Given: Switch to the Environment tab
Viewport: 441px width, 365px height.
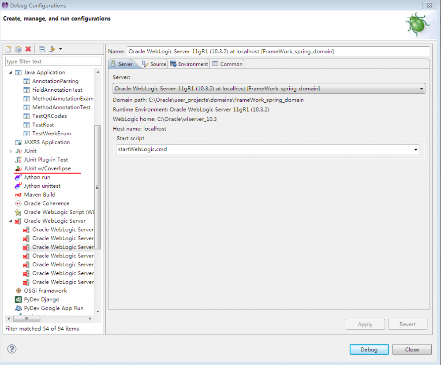Looking at the screenshot, I should click(x=189, y=64).
